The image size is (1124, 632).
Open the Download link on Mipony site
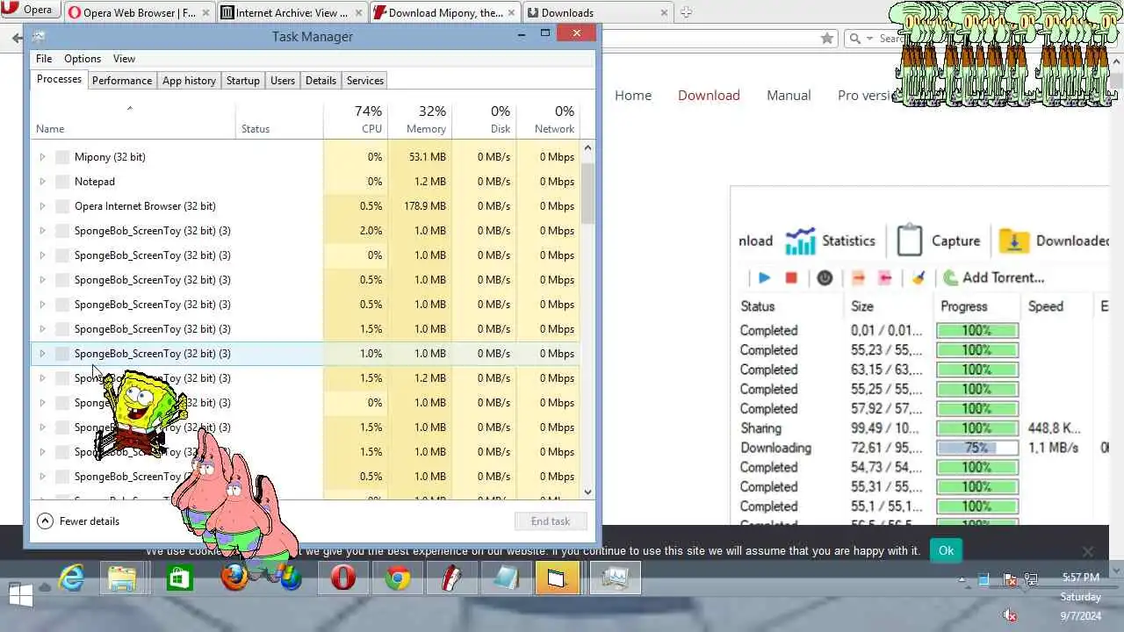coord(709,95)
